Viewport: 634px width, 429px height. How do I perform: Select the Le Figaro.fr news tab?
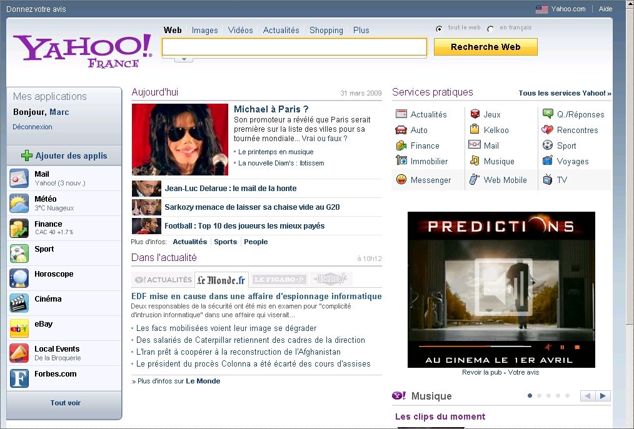tap(279, 279)
